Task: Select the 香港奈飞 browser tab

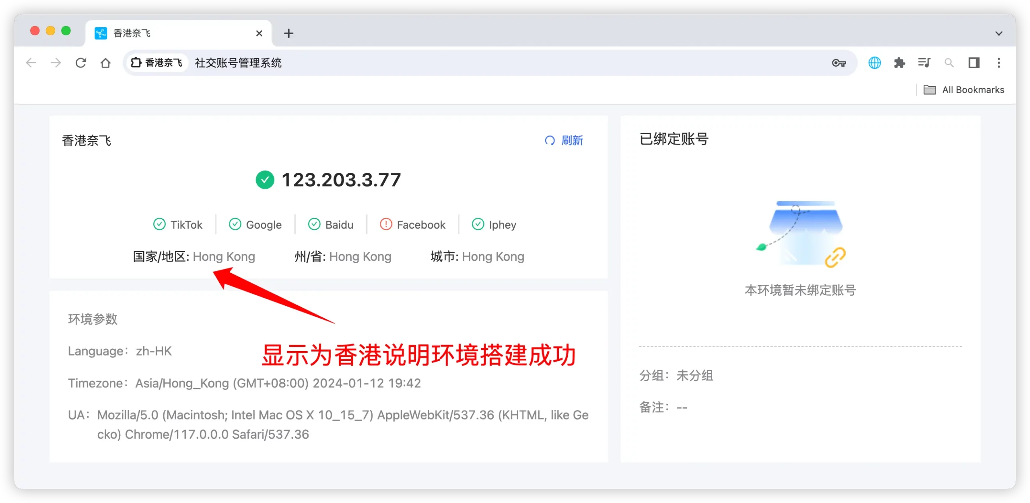Action: click(x=179, y=33)
